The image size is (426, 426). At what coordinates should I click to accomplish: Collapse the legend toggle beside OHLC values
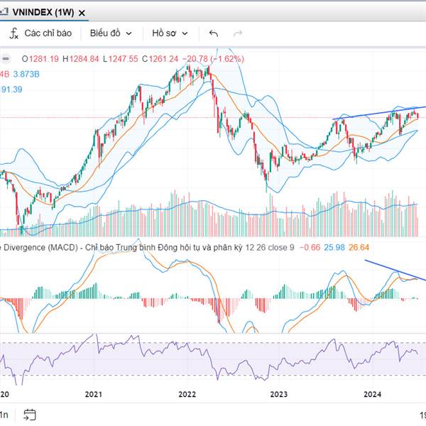click(x=6, y=59)
